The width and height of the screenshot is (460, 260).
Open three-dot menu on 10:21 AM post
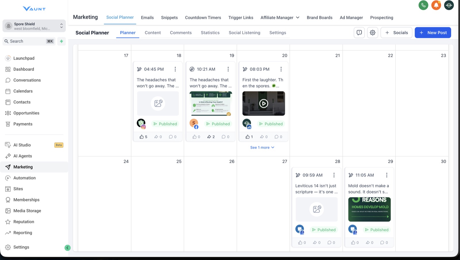pyautogui.click(x=228, y=69)
